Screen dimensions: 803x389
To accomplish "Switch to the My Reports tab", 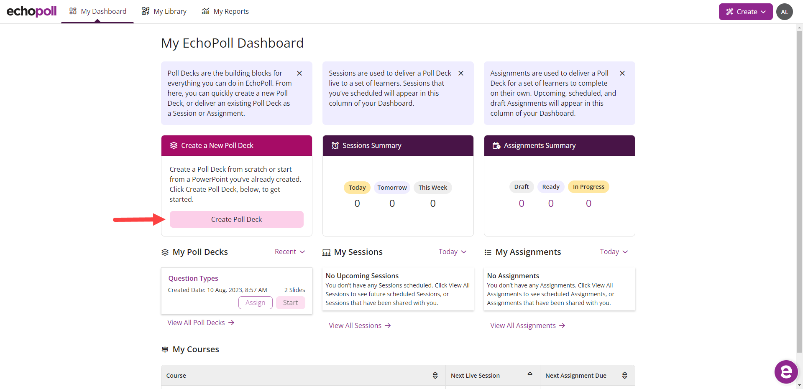I will (x=230, y=11).
